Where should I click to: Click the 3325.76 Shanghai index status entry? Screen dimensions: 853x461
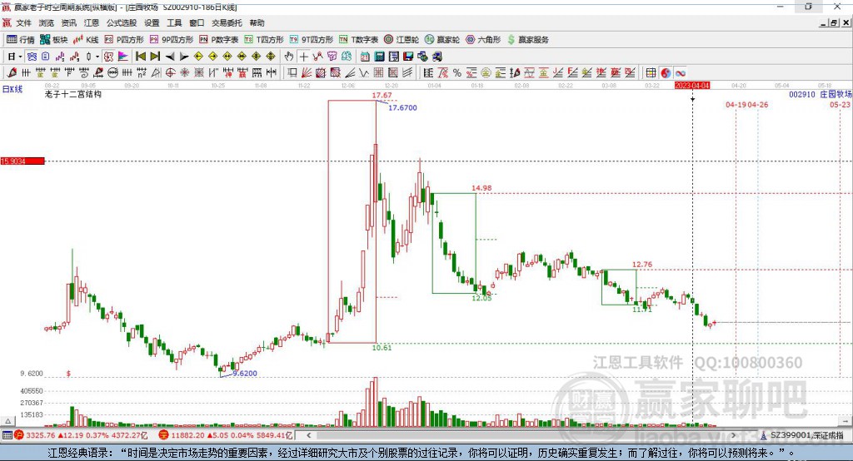81,435
